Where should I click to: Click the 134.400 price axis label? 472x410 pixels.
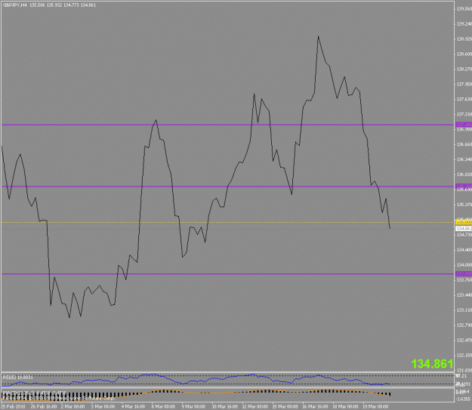click(x=464, y=250)
